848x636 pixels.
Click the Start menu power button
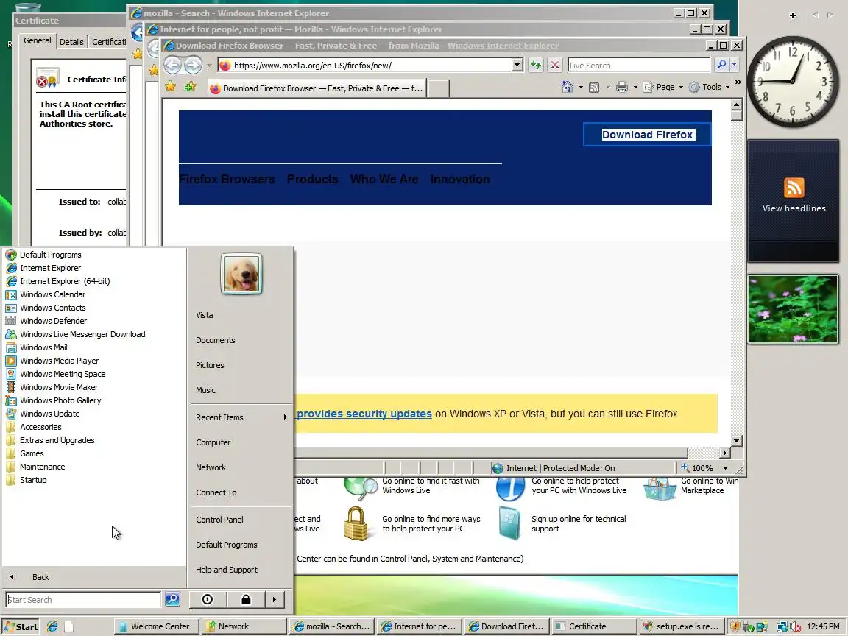(207, 599)
